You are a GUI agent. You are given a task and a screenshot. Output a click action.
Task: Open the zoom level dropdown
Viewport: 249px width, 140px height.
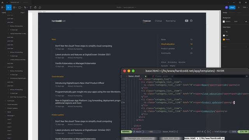(x=245, y=7)
